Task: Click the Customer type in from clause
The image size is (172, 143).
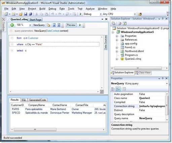Action: (x=33, y=38)
